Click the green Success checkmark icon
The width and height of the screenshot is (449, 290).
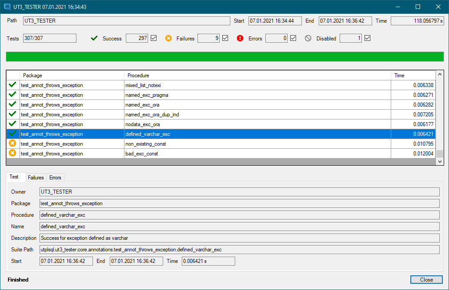pos(94,38)
